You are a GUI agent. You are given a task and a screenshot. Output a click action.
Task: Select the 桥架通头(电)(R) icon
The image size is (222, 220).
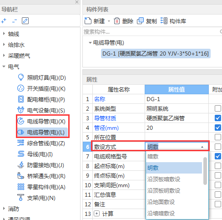[x=20, y=176]
